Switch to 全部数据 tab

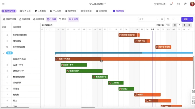point(86,11)
